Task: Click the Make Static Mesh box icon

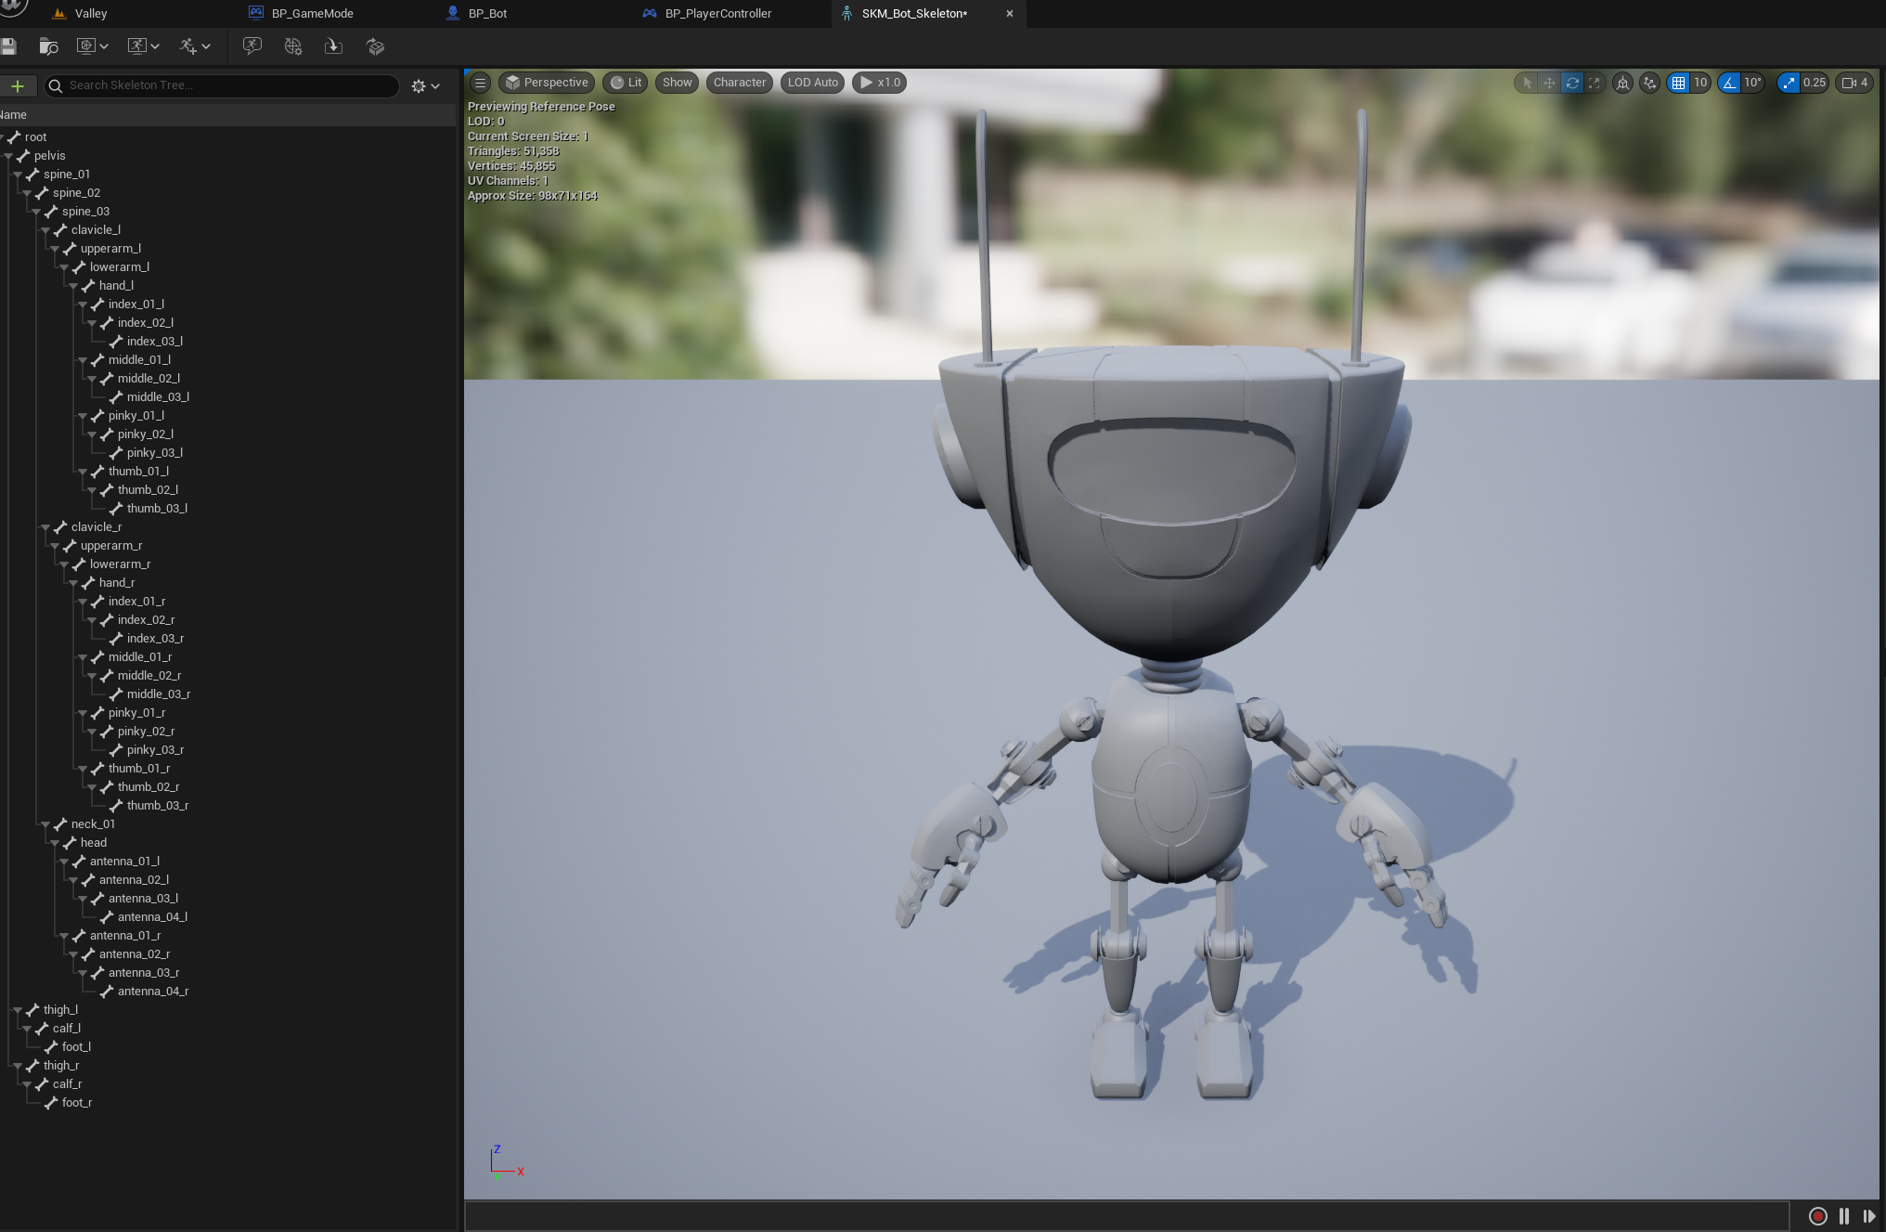Action: [x=375, y=46]
